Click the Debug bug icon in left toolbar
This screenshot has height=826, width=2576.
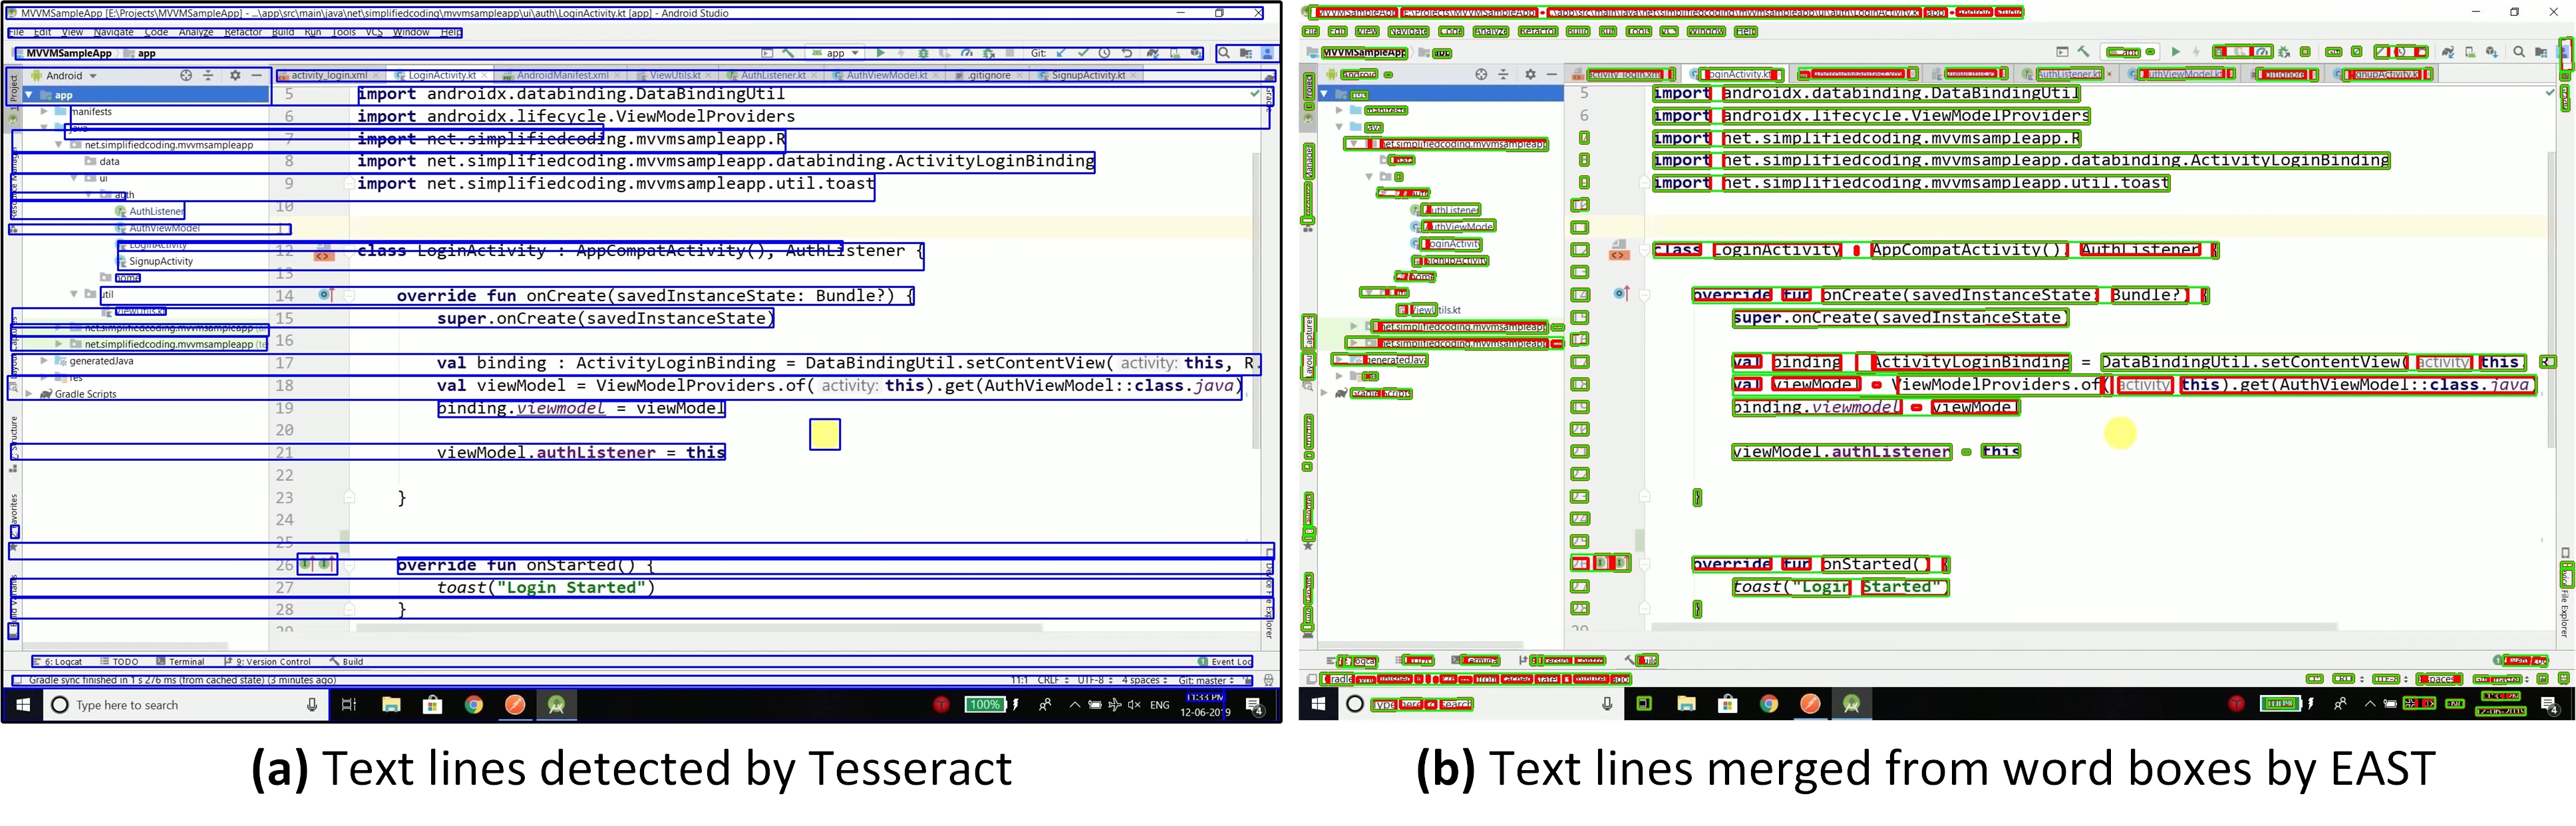click(x=923, y=53)
